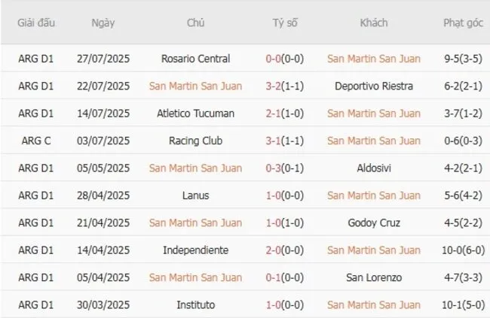The width and height of the screenshot is (490, 318).
Task: Click the ARG C league label
Action: click(37, 141)
